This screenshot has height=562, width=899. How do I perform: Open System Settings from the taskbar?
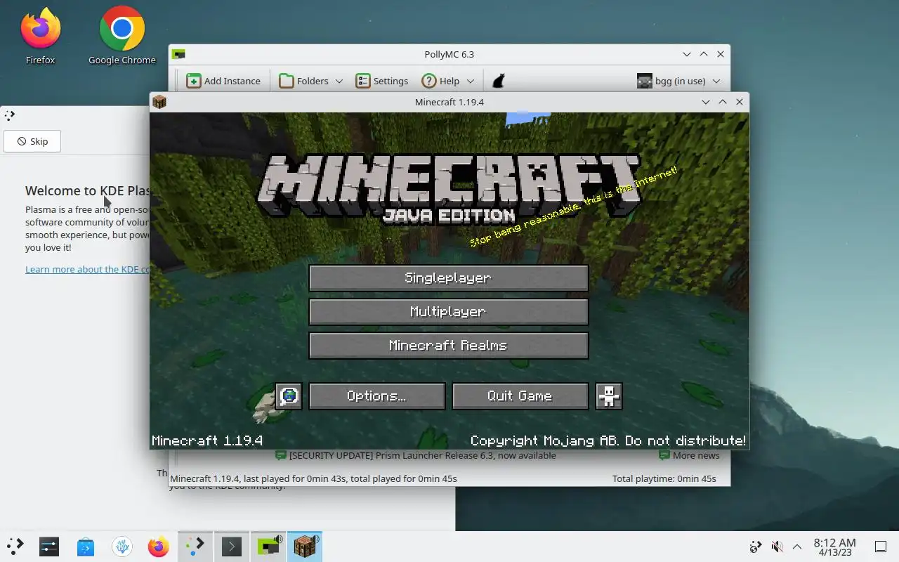coord(49,547)
